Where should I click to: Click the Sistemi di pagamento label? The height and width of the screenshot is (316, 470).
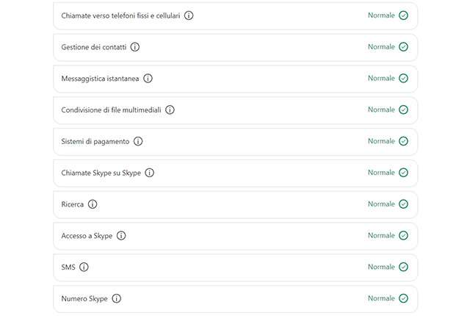pyautogui.click(x=95, y=141)
